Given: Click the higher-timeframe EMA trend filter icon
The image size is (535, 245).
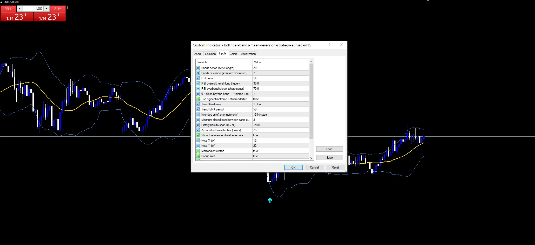Looking at the screenshot, I should coord(198,99).
